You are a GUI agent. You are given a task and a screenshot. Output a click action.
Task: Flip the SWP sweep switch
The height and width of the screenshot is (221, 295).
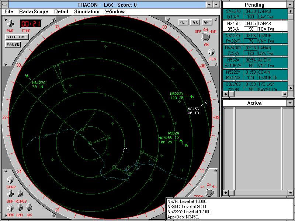coord(11,194)
